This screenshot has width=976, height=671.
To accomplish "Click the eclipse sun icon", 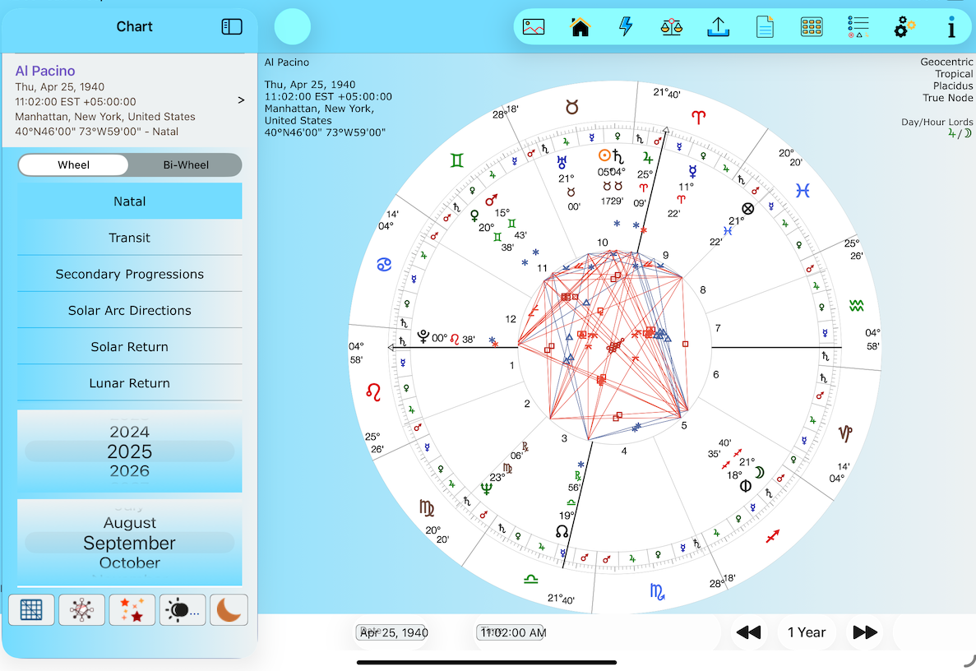I will point(182,610).
